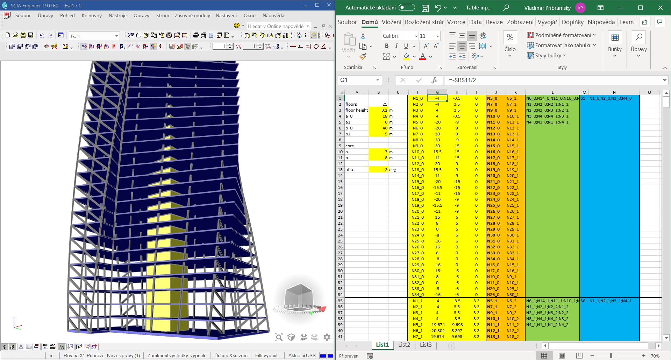Open the Esa1 project dropdown
The height and width of the screenshot is (360, 671).
[116, 36]
